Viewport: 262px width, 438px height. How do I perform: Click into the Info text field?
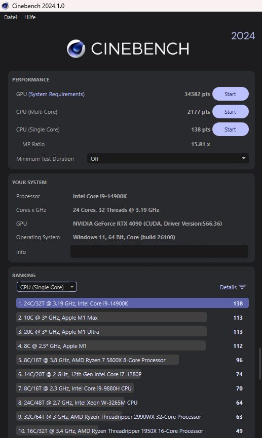pos(159,251)
